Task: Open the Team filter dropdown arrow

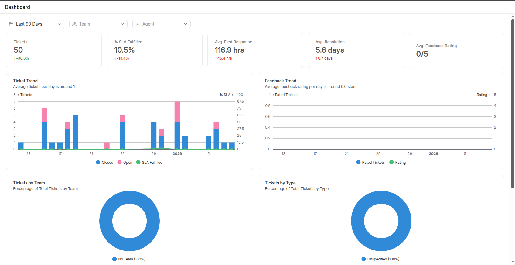Action: point(122,24)
